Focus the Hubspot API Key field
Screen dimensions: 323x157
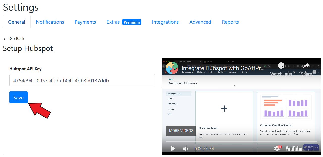(82, 80)
